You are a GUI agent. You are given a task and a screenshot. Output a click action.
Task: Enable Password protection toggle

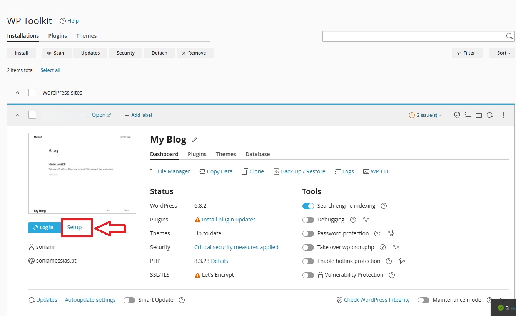(x=308, y=233)
